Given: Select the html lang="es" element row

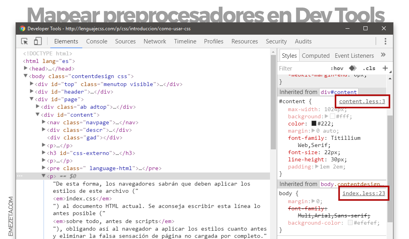Looking at the screenshot, I should point(49,61).
